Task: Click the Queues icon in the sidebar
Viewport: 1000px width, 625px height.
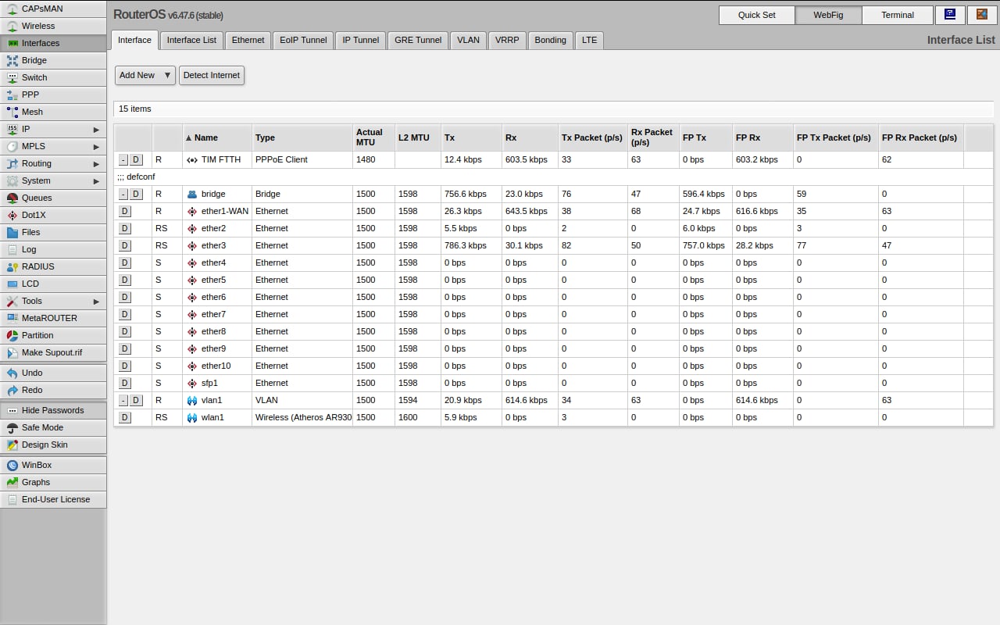Action: tap(12, 198)
